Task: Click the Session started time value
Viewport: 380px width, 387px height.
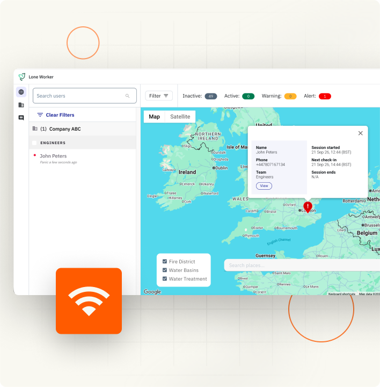Action: 331,152
